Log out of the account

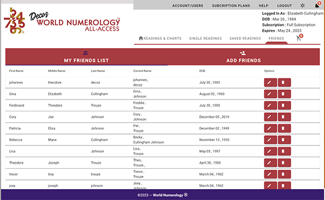point(284,6)
